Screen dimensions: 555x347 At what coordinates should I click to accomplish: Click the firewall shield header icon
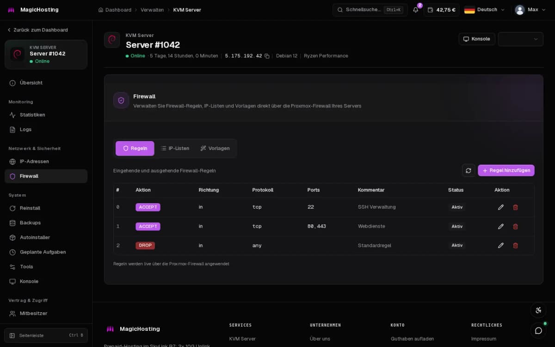121,100
